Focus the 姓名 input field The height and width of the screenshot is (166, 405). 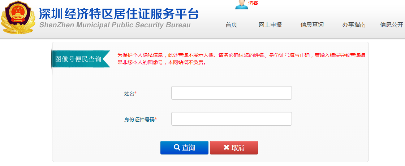pos(232,93)
